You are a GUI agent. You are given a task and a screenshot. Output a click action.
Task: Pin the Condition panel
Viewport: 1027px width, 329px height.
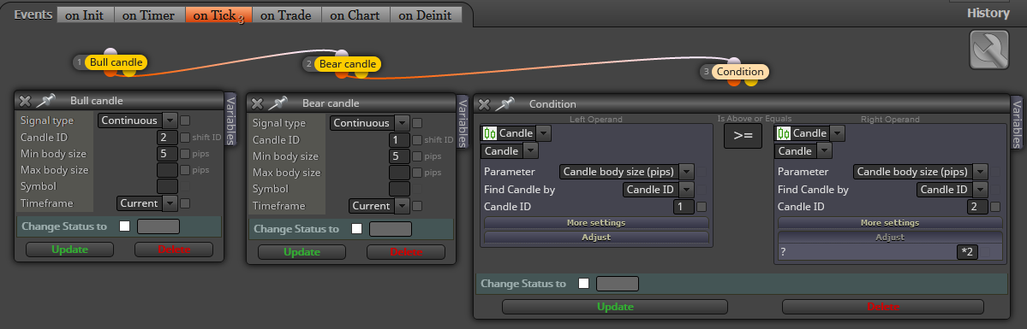(x=505, y=103)
